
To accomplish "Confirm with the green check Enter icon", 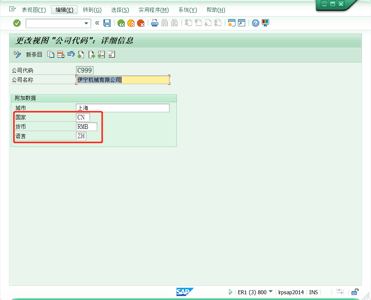I will click(17, 23).
